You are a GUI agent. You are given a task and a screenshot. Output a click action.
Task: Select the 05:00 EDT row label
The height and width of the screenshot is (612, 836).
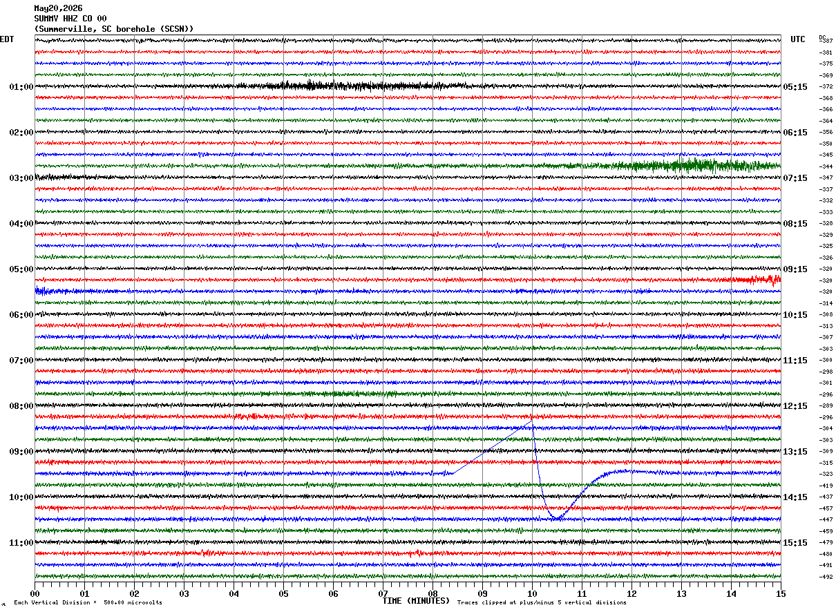(x=21, y=269)
